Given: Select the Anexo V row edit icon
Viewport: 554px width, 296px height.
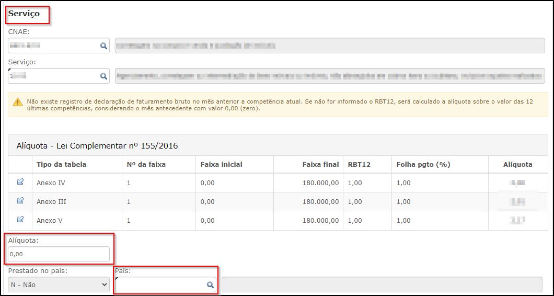Looking at the screenshot, I should click(20, 220).
